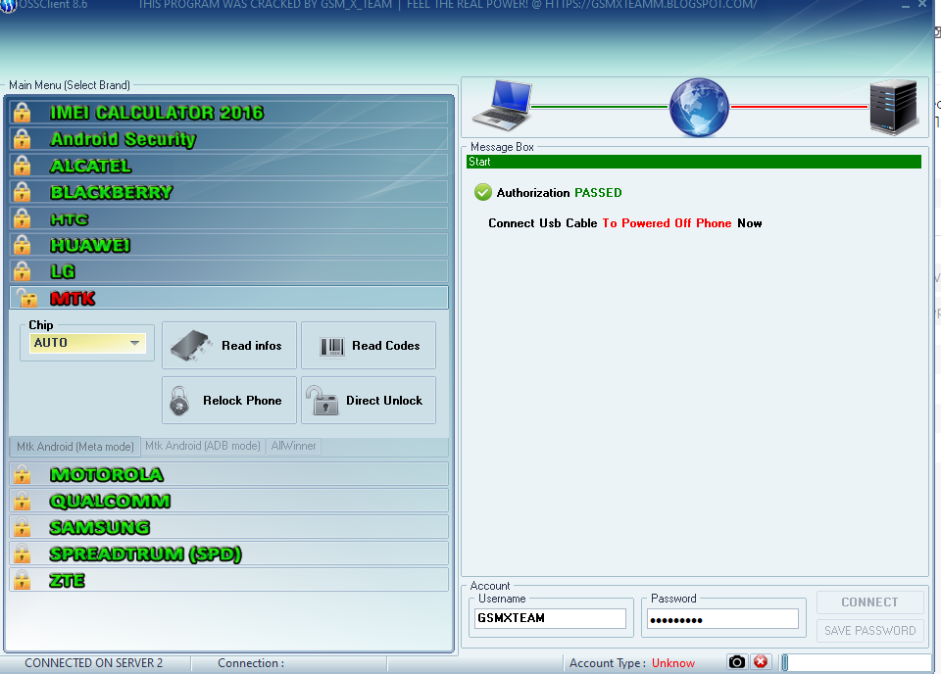Click the lock icon beside SPREADTRUM (SPD)

pyautogui.click(x=23, y=553)
